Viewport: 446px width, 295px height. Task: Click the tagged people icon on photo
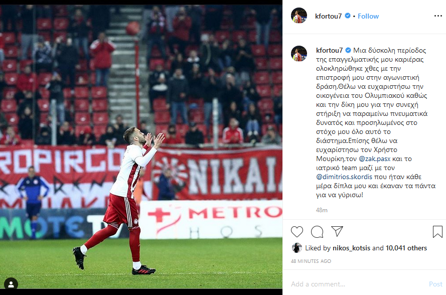pos(11,284)
